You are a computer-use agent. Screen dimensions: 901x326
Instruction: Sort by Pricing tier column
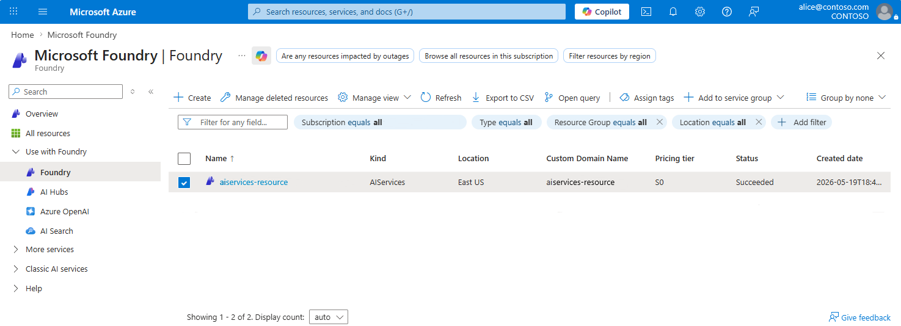(674, 158)
